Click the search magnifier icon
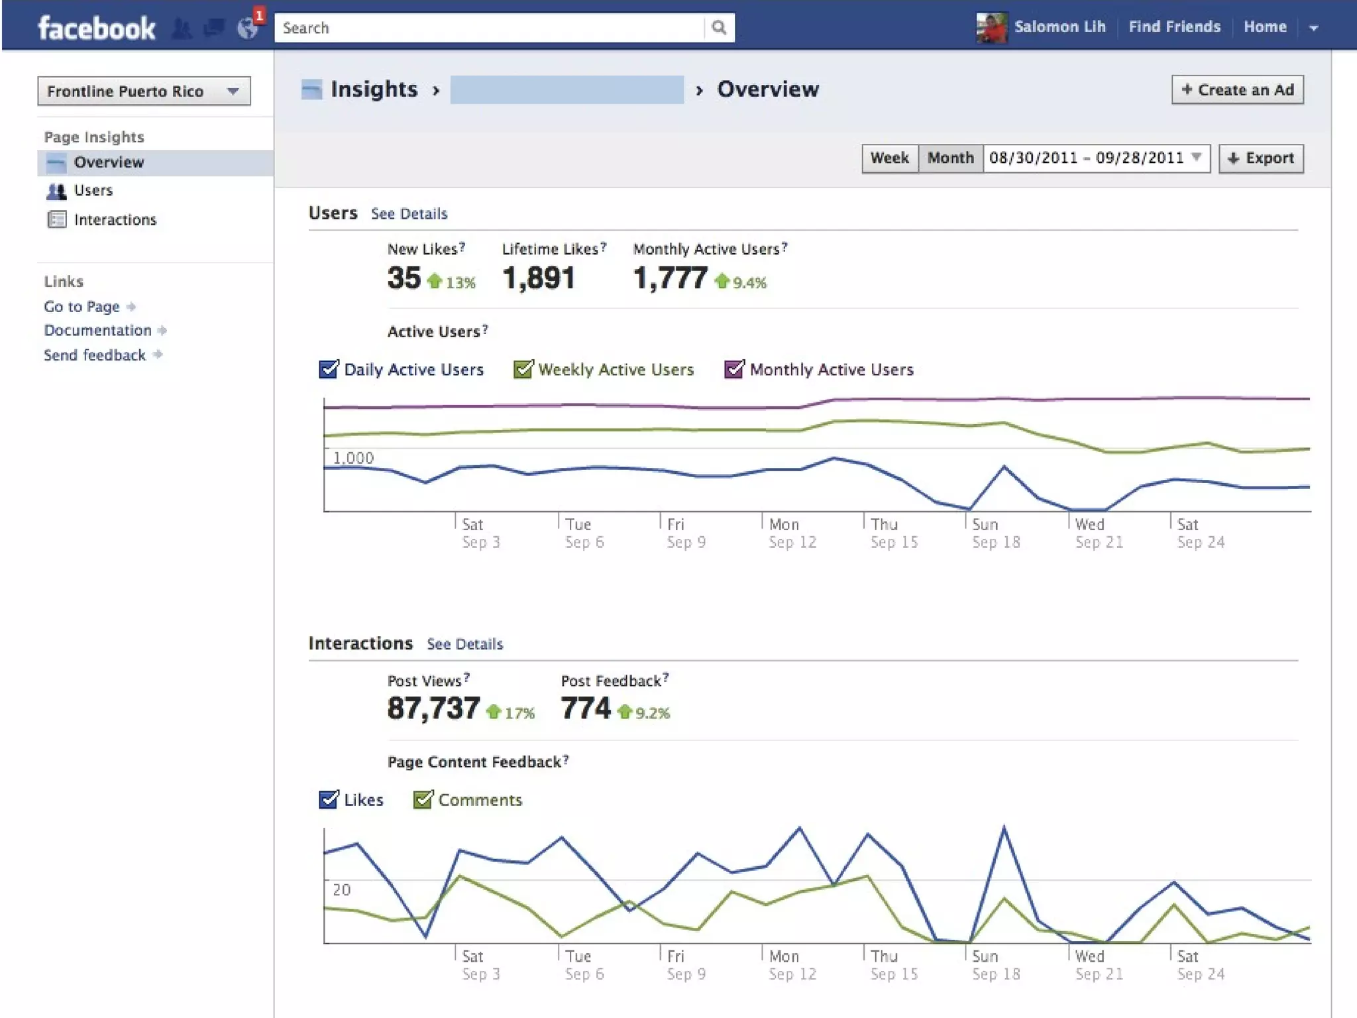Image resolution: width=1357 pixels, height=1018 pixels. 719,28
